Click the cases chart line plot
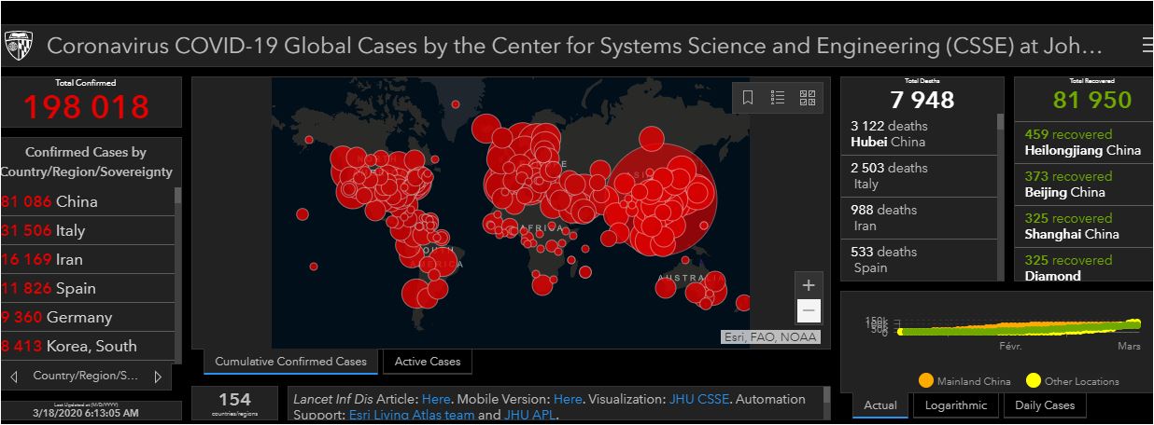This screenshot has height=425, width=1154. (1018, 327)
